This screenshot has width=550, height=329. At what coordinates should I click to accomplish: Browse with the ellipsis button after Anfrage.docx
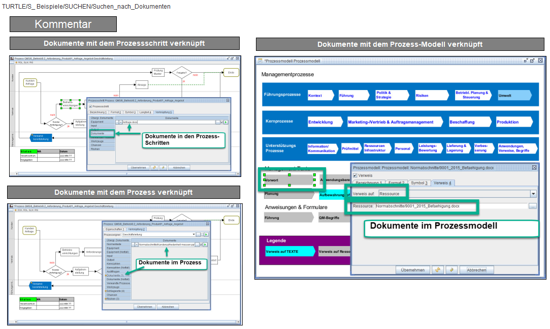tap(218, 122)
